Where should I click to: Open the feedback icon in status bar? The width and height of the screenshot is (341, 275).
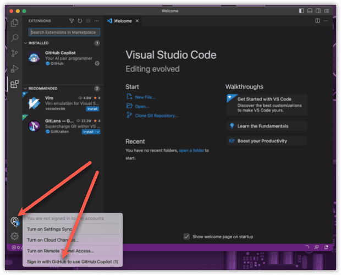click(317, 247)
